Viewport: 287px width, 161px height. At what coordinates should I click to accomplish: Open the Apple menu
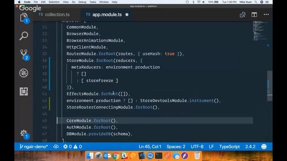19,2
